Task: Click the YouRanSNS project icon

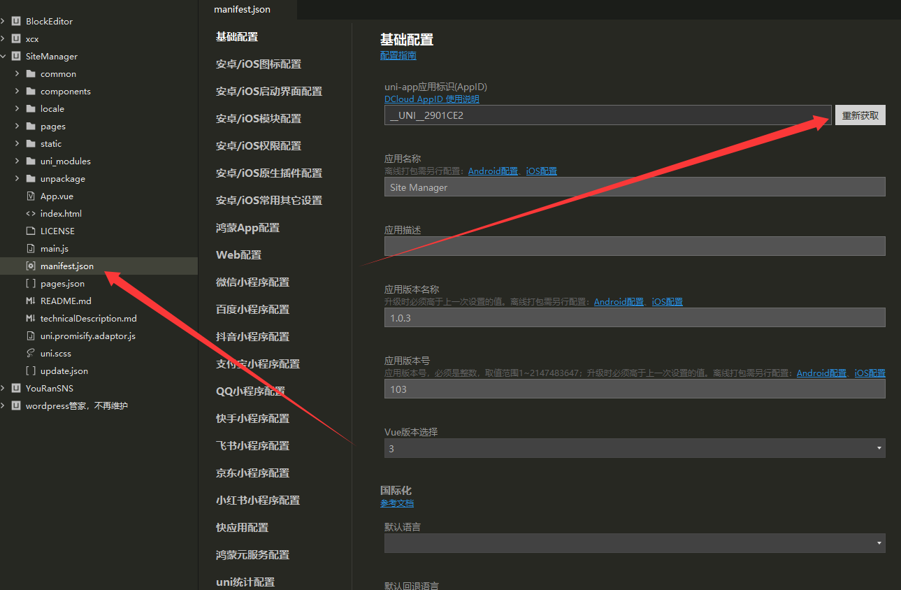Action: pos(16,389)
